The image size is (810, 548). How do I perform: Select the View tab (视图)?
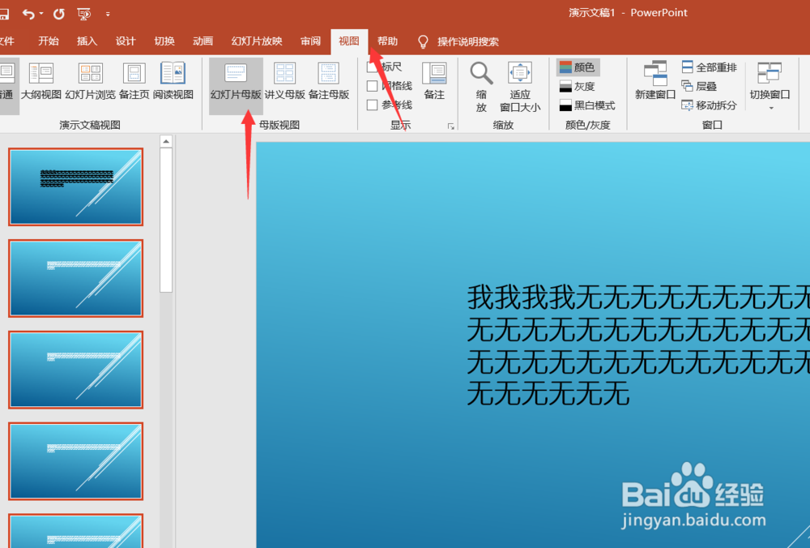coord(349,41)
